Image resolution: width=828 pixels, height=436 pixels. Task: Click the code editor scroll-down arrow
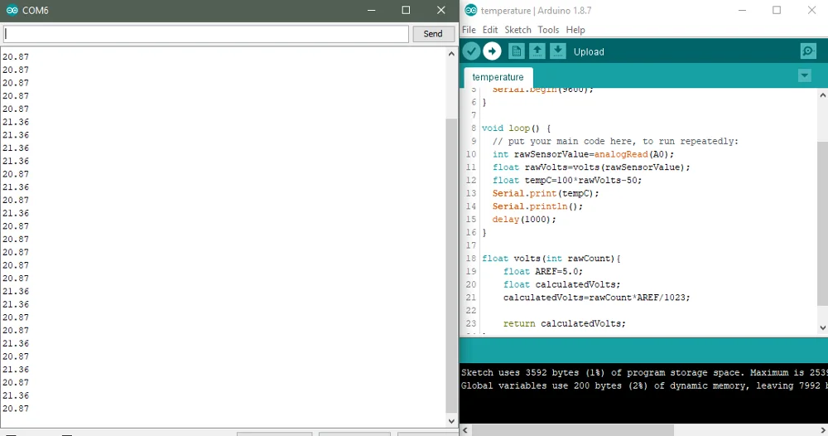point(822,327)
